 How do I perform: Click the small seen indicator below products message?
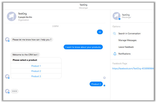104,78
